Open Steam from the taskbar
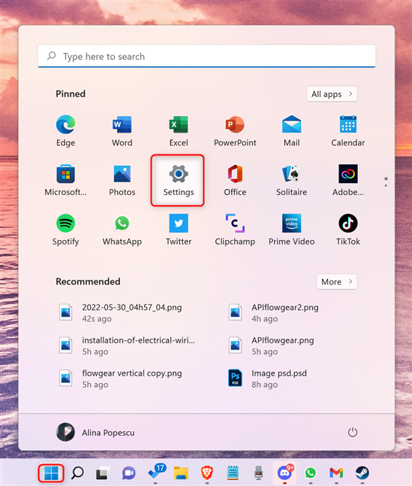The width and height of the screenshot is (412, 486). [x=362, y=473]
